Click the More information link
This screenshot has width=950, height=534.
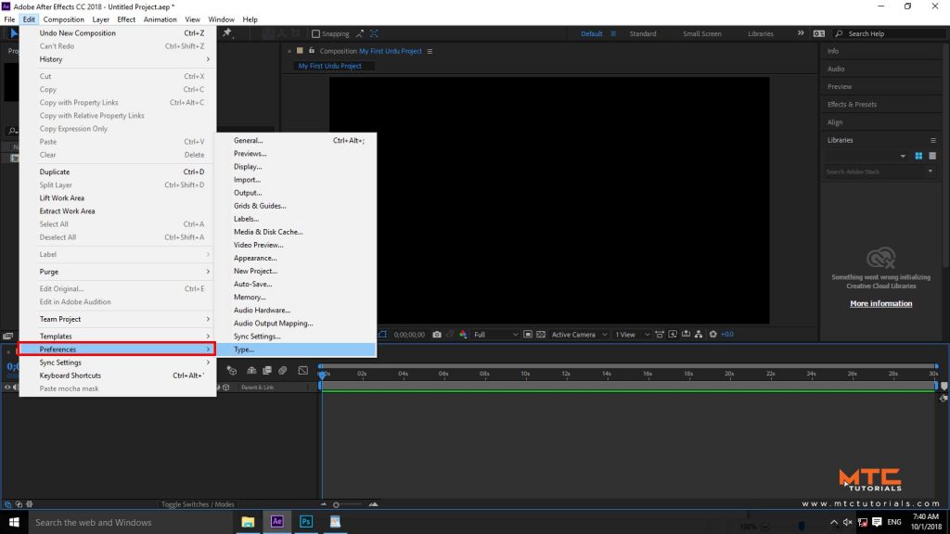[x=880, y=303]
